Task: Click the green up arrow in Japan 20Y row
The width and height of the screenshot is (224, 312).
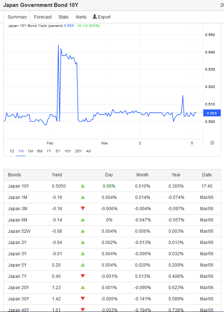Action: [x=83, y=287]
